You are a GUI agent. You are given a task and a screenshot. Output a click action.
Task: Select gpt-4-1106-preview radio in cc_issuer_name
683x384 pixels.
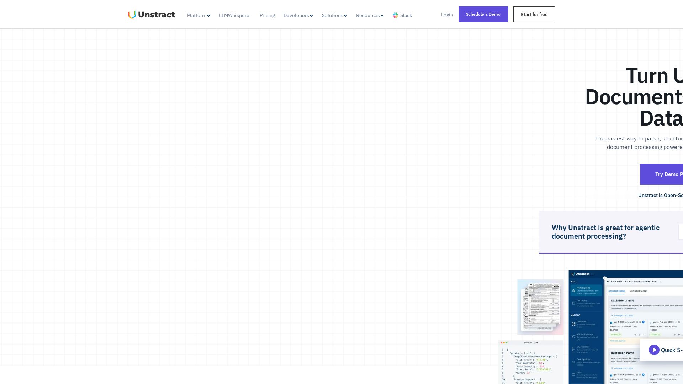[x=643, y=322]
